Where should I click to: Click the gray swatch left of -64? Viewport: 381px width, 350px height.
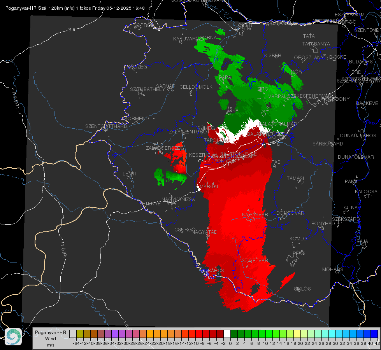click(x=73, y=334)
